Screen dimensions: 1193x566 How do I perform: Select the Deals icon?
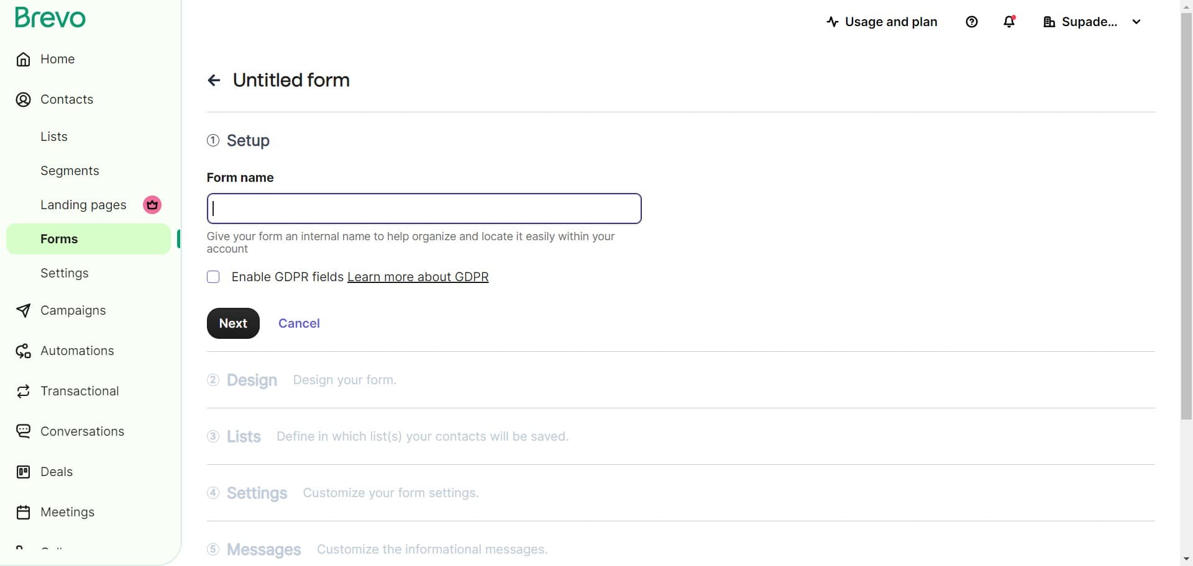click(23, 472)
